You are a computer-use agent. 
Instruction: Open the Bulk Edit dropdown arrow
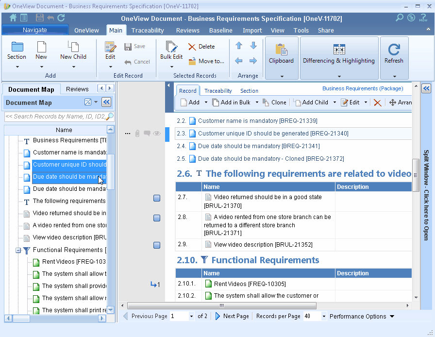pos(172,67)
